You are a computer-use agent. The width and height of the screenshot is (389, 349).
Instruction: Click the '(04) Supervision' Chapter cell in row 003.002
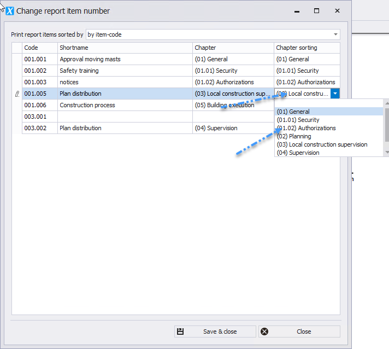pyautogui.click(x=233, y=128)
